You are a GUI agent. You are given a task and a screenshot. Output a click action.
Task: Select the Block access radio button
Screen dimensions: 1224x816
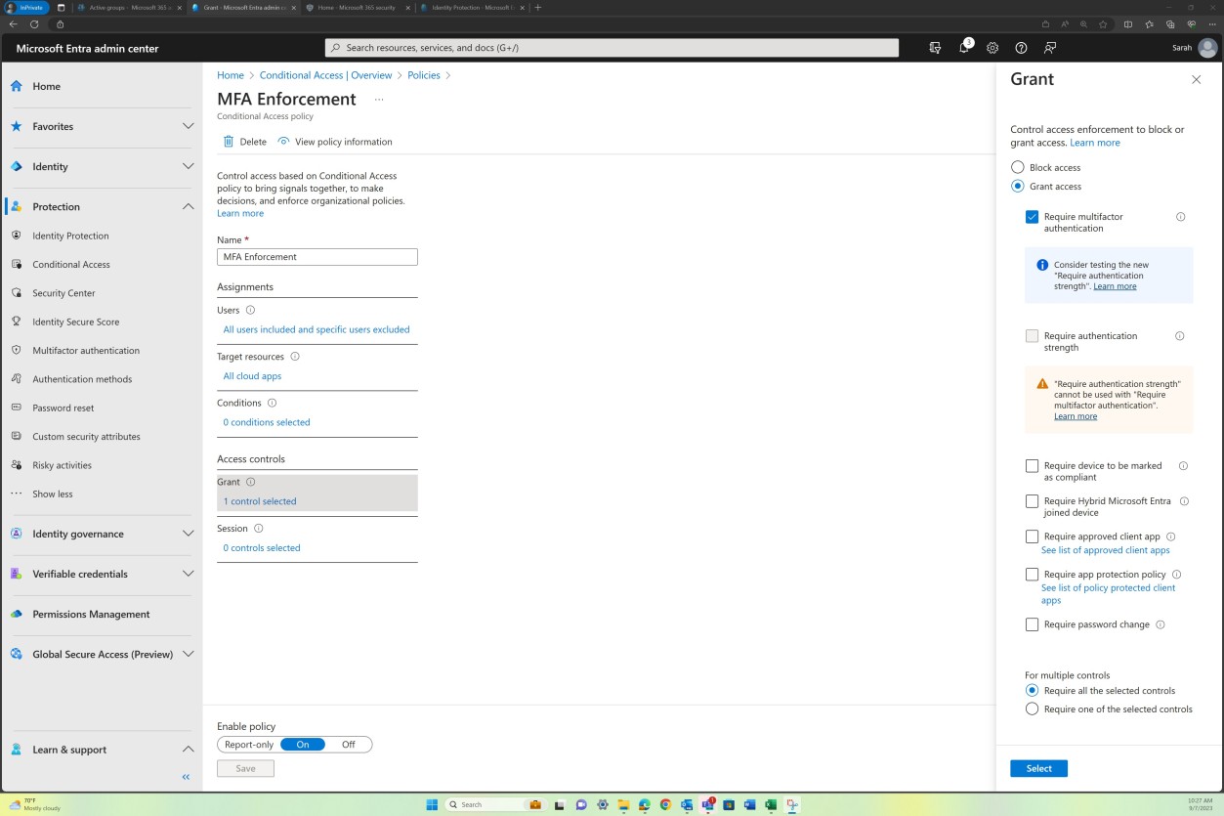click(x=1016, y=166)
